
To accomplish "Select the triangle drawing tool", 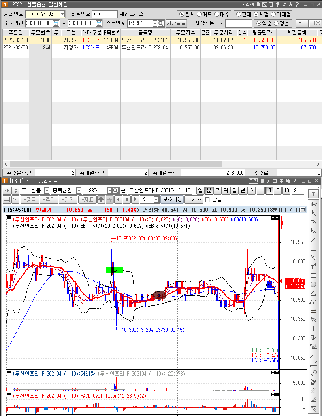I will click(313, 293).
